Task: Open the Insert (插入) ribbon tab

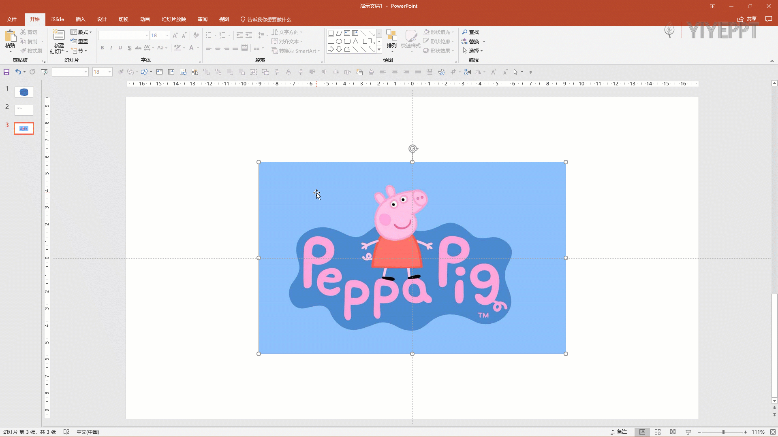Action: pos(80,19)
